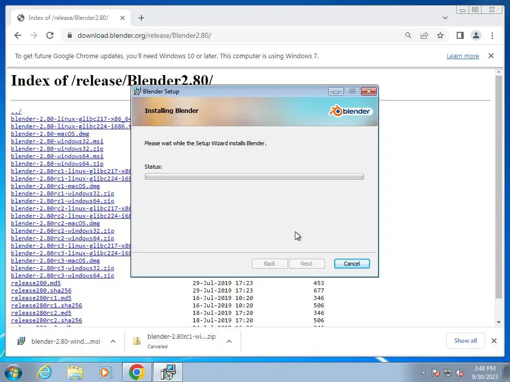Click the installation status progress bar
Screen dimensions: 510x382
pyautogui.click(x=255, y=177)
